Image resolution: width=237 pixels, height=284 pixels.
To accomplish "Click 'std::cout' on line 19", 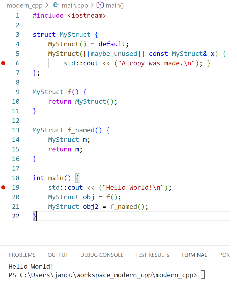I will [66, 188].
